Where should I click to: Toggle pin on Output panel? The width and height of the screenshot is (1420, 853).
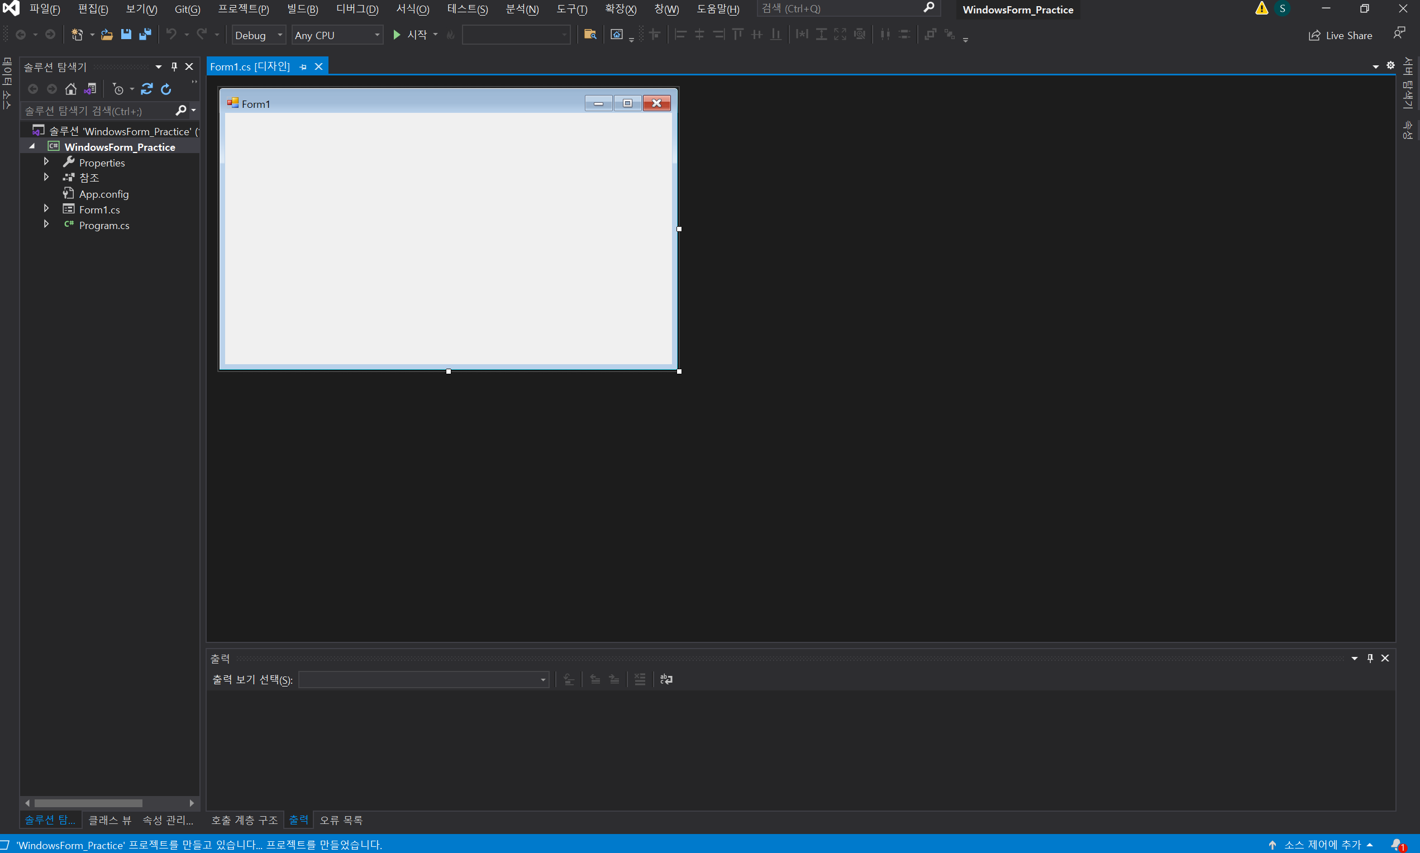point(1370,658)
